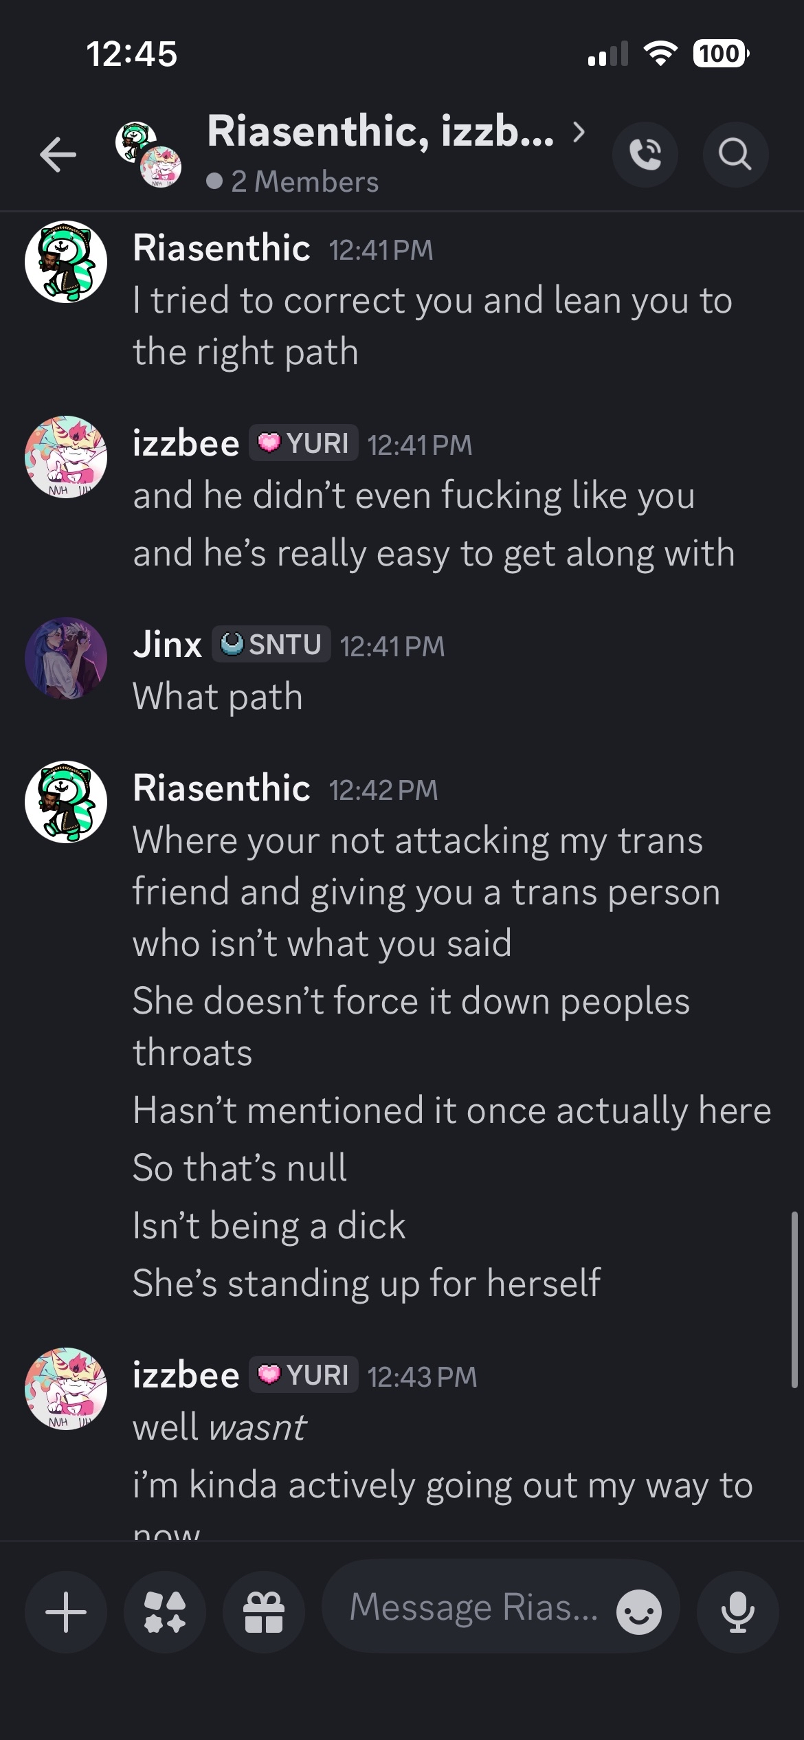
Task: Open search with the magnifying glass icon
Action: pyautogui.click(x=735, y=154)
